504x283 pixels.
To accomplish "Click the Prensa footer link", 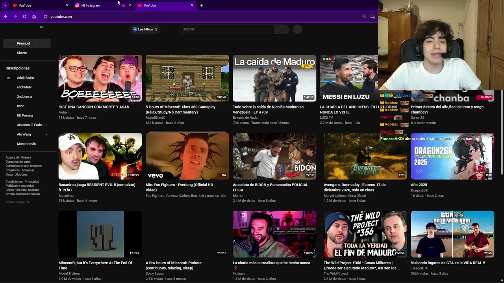I will (26, 158).
